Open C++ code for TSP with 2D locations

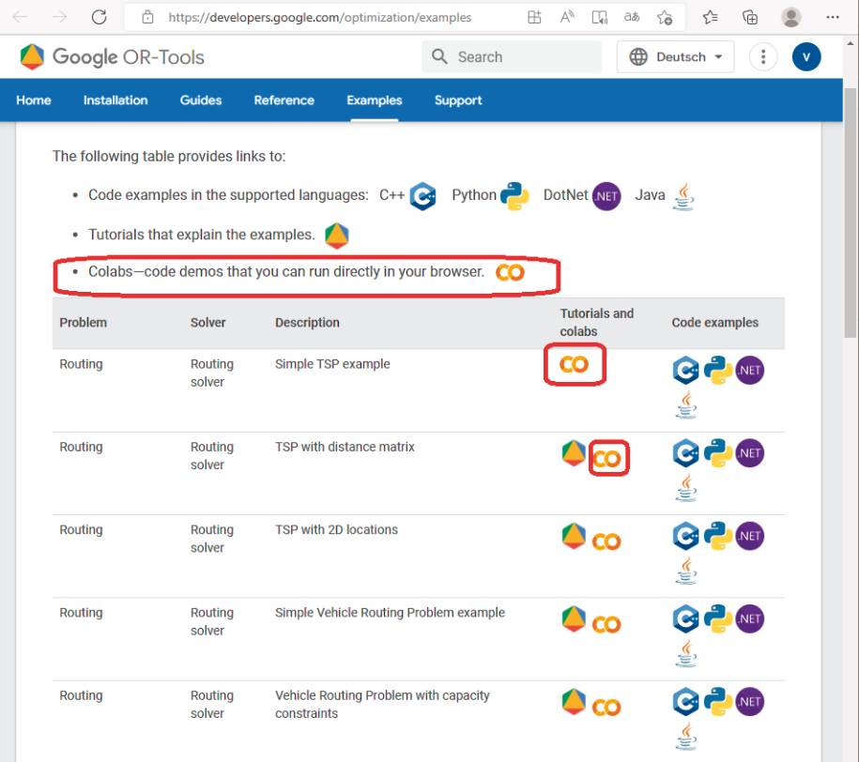(x=685, y=536)
